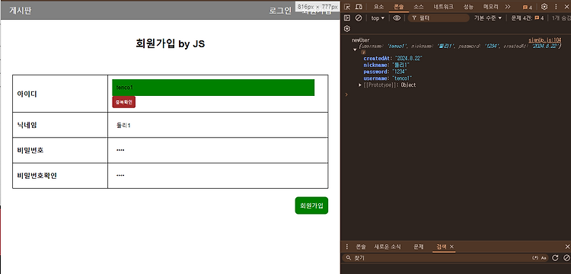The width and height of the screenshot is (571, 274).
Task: Show more DevTools tabs with the chevrons
Action: click(x=508, y=7)
